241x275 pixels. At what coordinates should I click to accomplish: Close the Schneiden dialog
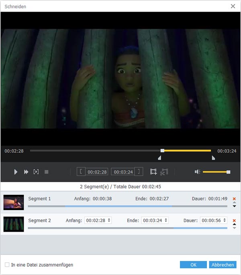pos(233,6)
